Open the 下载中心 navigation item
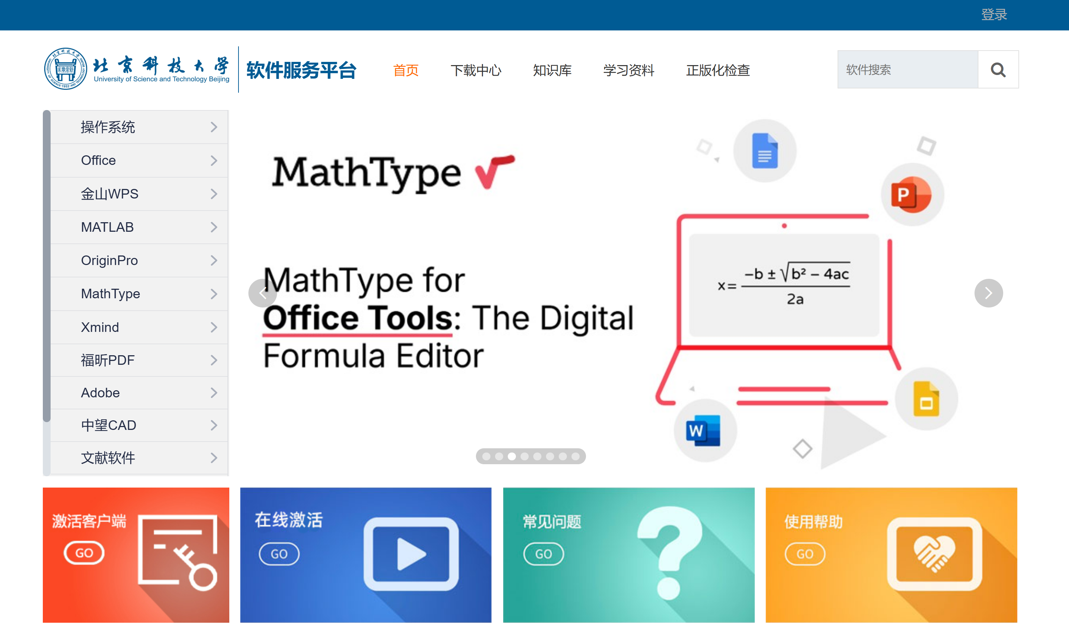 (x=476, y=70)
